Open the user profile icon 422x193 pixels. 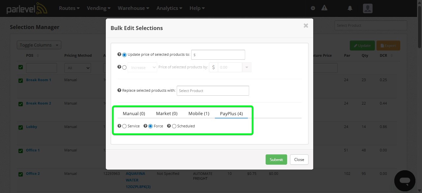367,8
